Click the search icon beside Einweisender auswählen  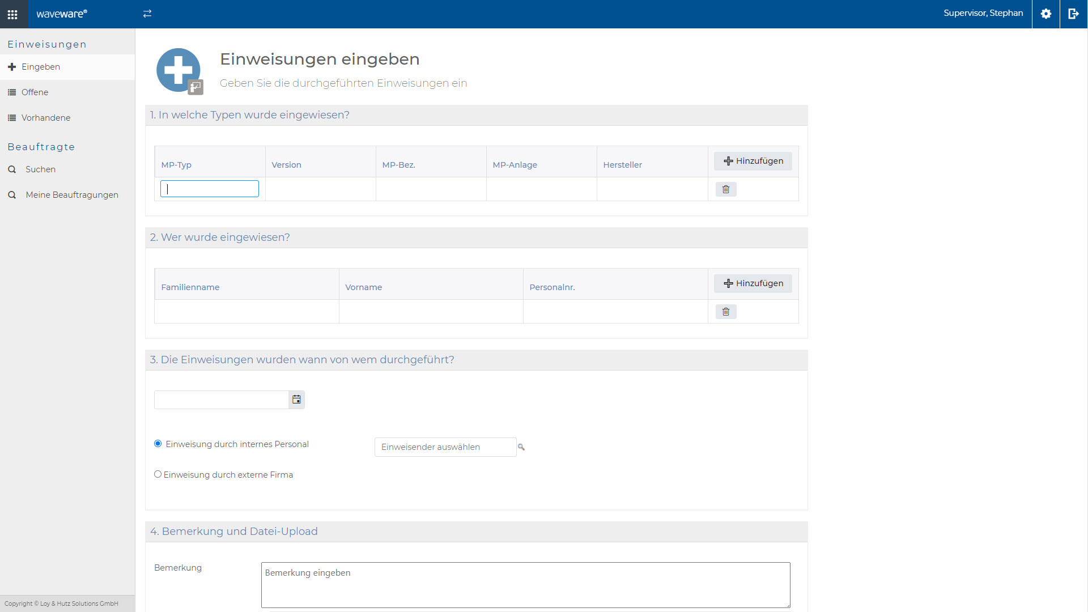(x=521, y=447)
